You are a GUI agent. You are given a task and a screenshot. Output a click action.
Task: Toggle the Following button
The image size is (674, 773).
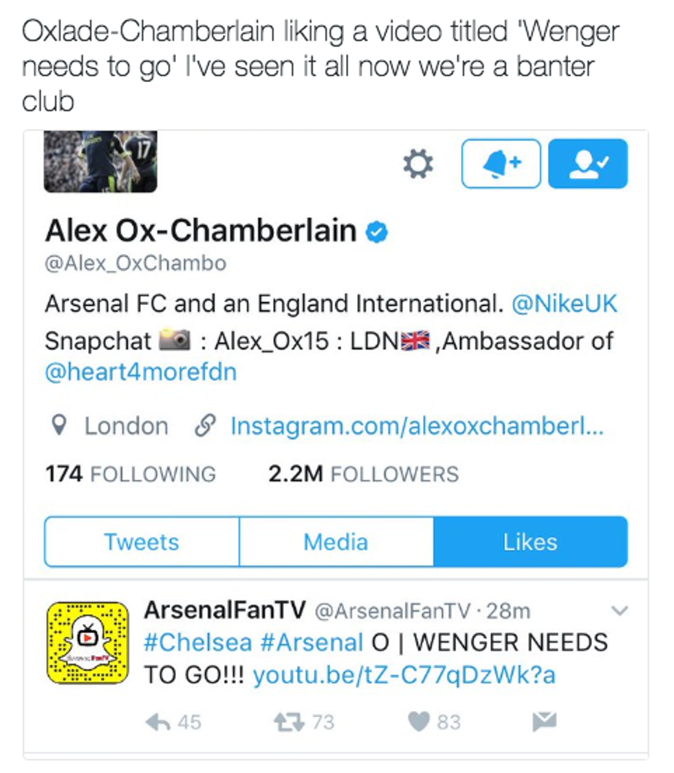(587, 164)
